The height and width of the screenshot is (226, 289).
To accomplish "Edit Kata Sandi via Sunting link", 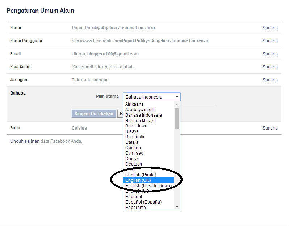I will (x=270, y=67).
